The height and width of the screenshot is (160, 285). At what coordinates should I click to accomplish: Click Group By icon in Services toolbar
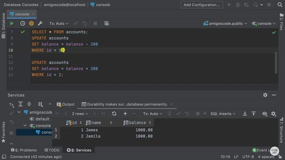(x=41, y=104)
